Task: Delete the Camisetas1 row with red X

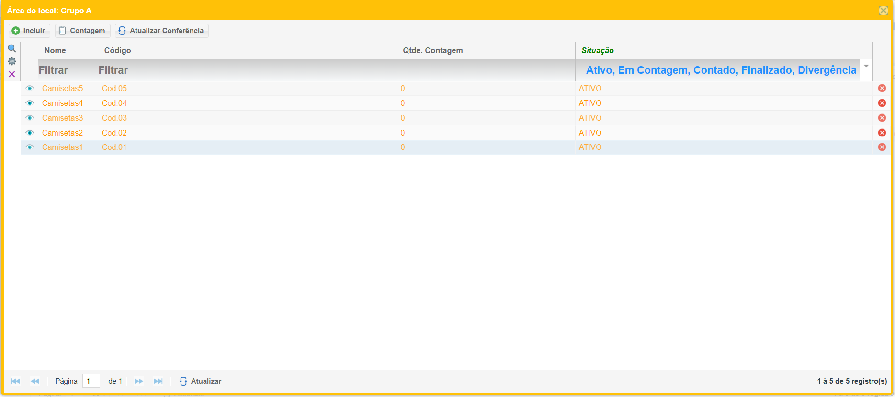Action: click(882, 147)
